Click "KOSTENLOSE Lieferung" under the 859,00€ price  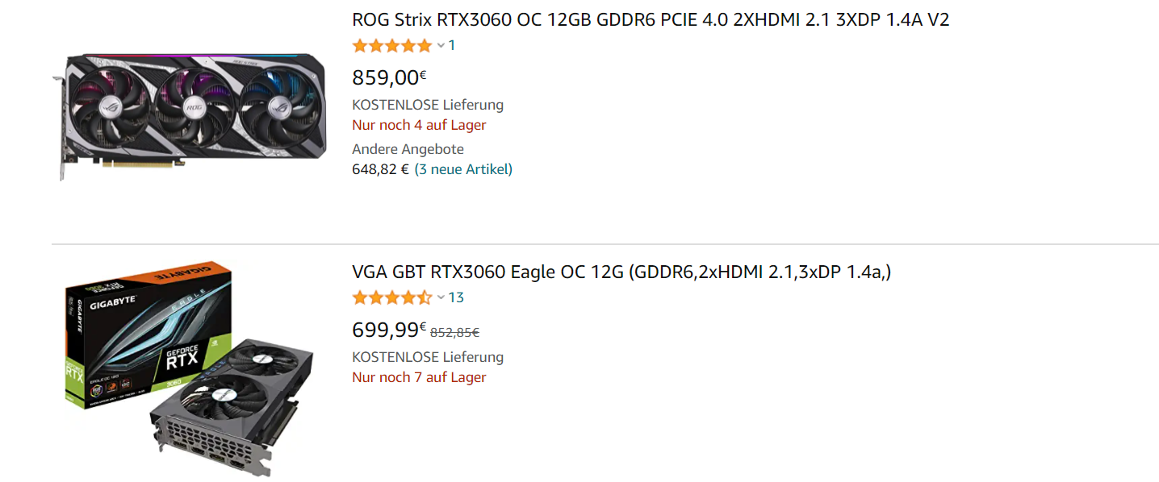[428, 105]
